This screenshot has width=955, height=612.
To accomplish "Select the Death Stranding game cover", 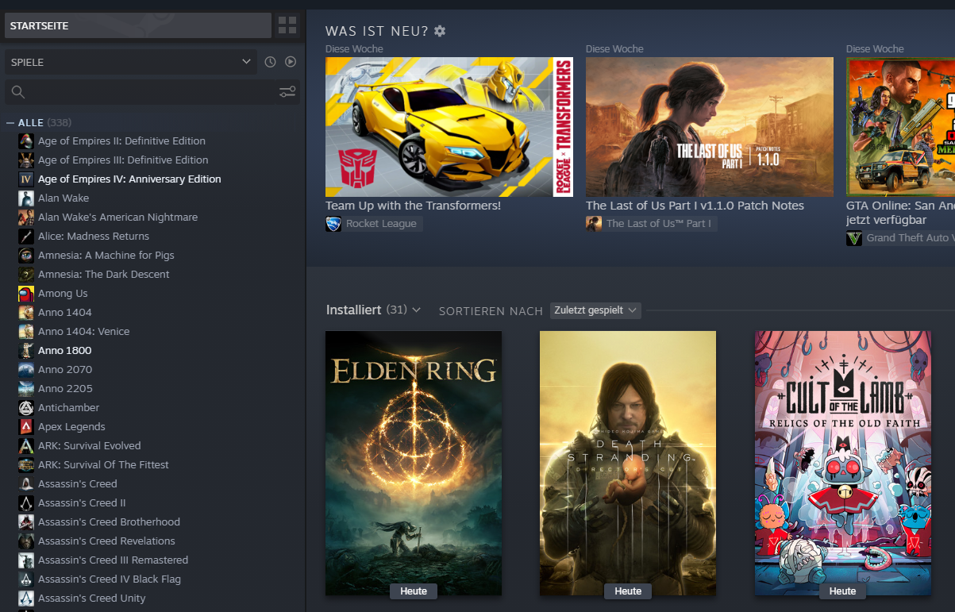I will click(x=628, y=464).
